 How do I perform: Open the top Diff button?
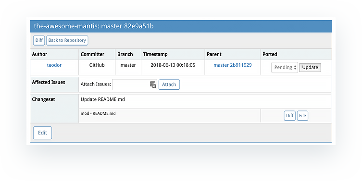pyautogui.click(x=39, y=40)
